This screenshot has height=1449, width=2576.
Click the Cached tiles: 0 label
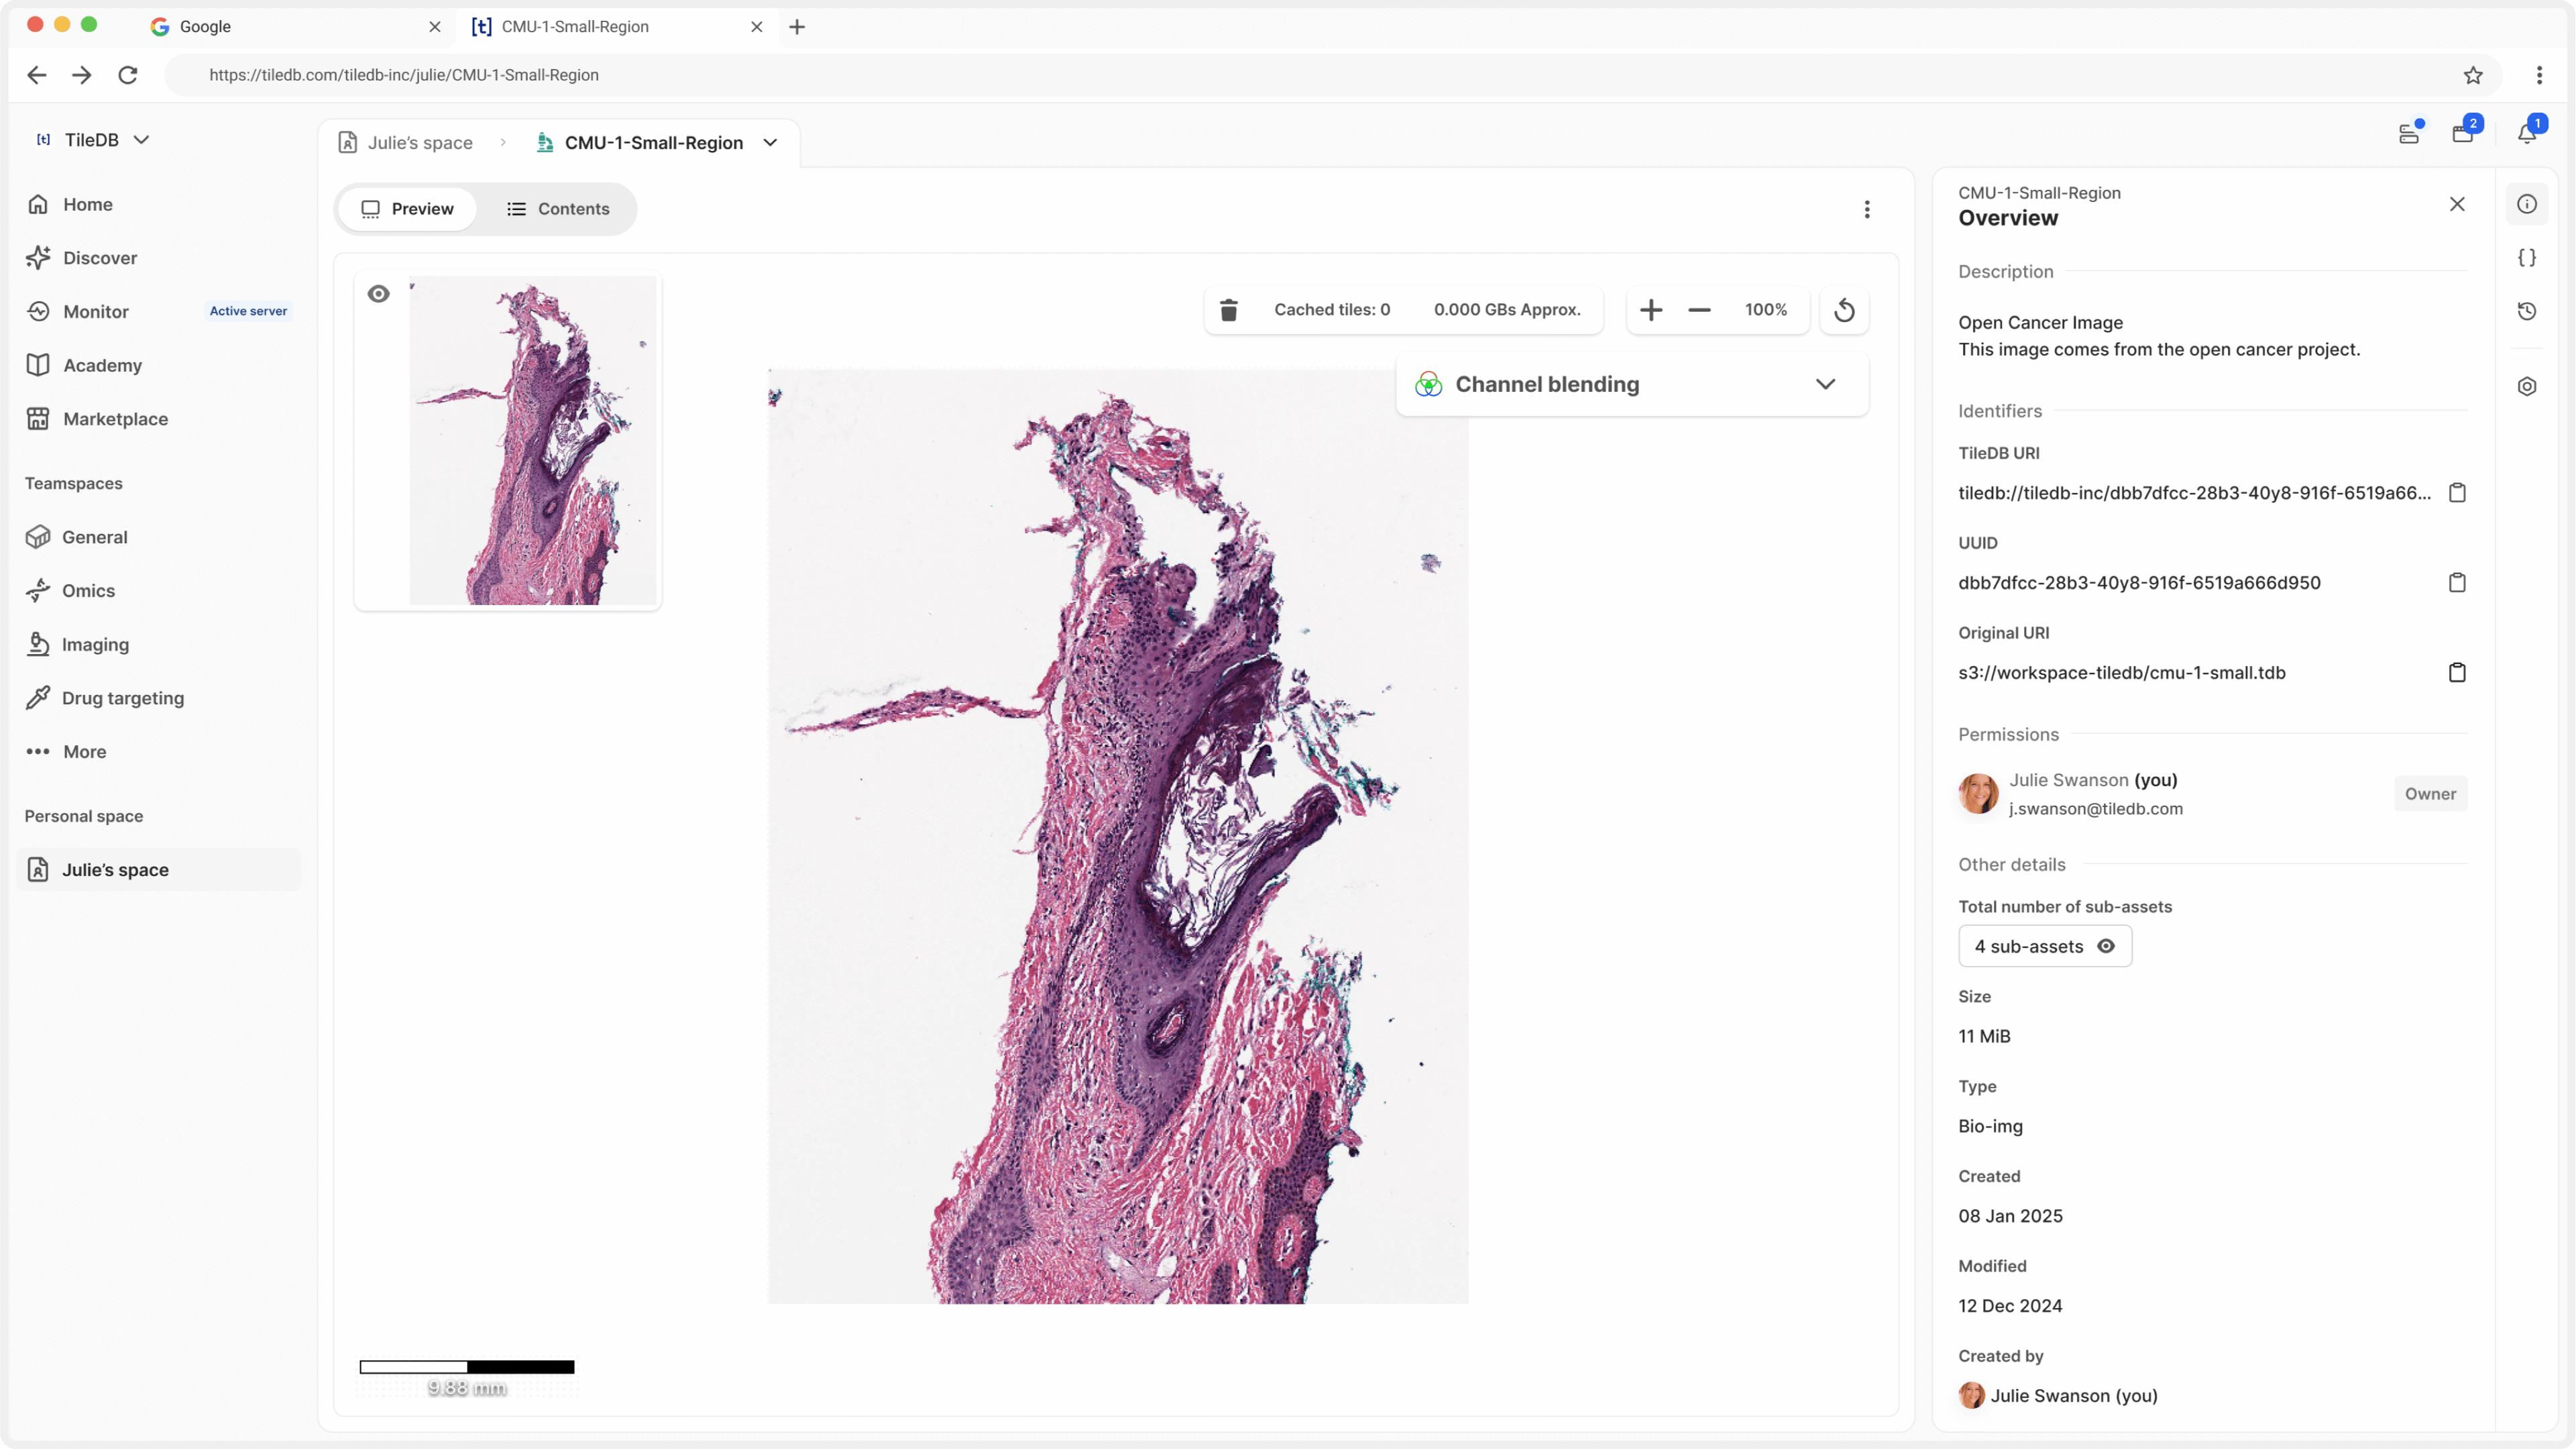point(1332,310)
